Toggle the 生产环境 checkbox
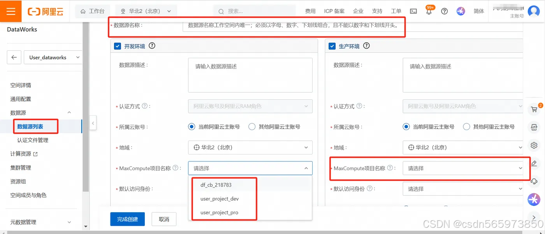The height and width of the screenshot is (234, 545). tap(332, 47)
